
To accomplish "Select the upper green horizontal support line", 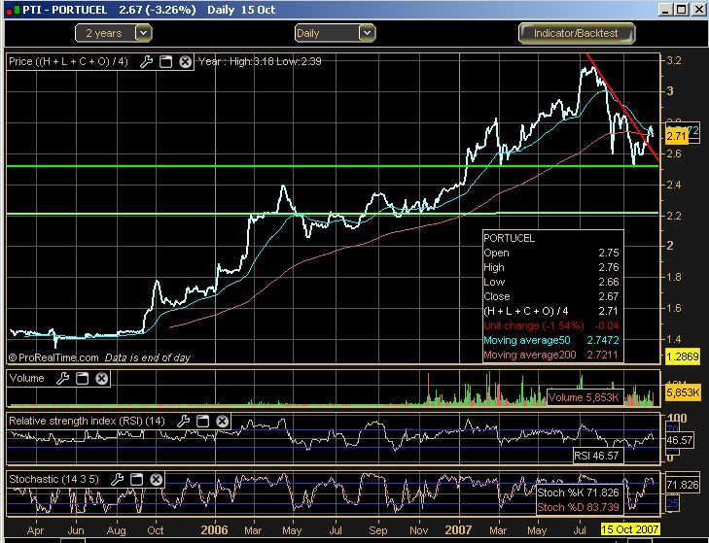I will coord(334,166).
